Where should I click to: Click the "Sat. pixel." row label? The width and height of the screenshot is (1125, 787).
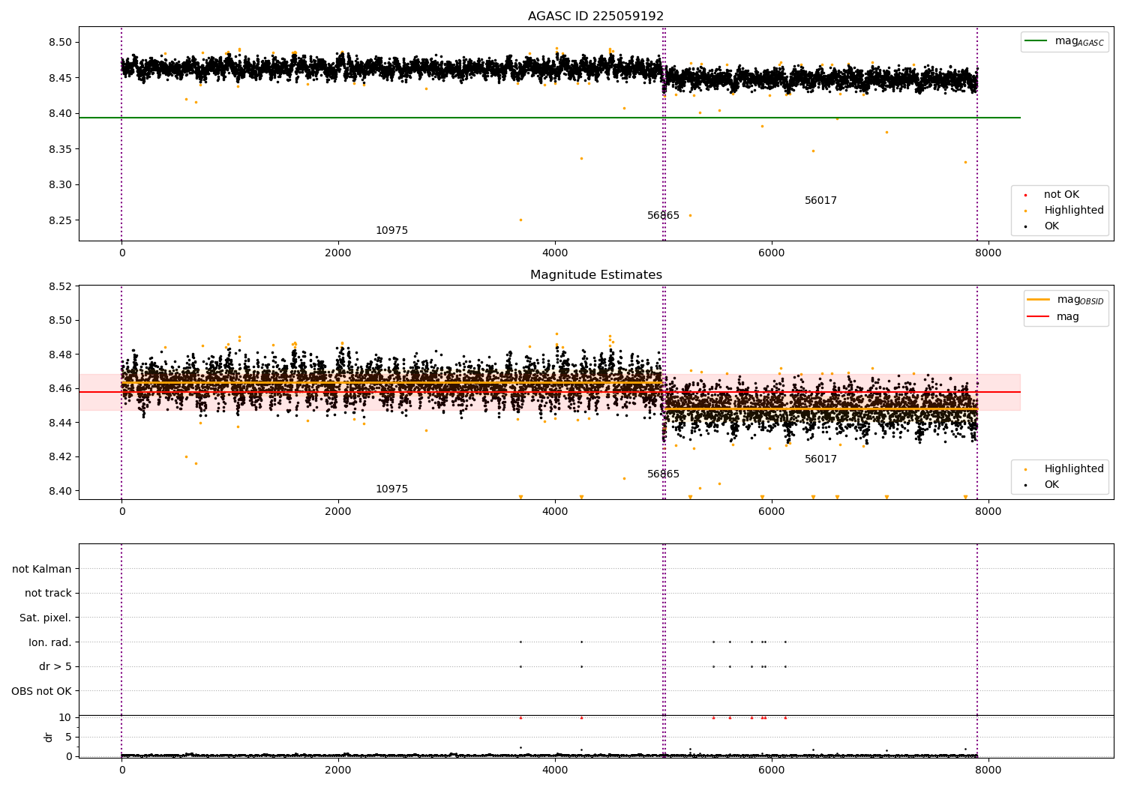coord(46,618)
